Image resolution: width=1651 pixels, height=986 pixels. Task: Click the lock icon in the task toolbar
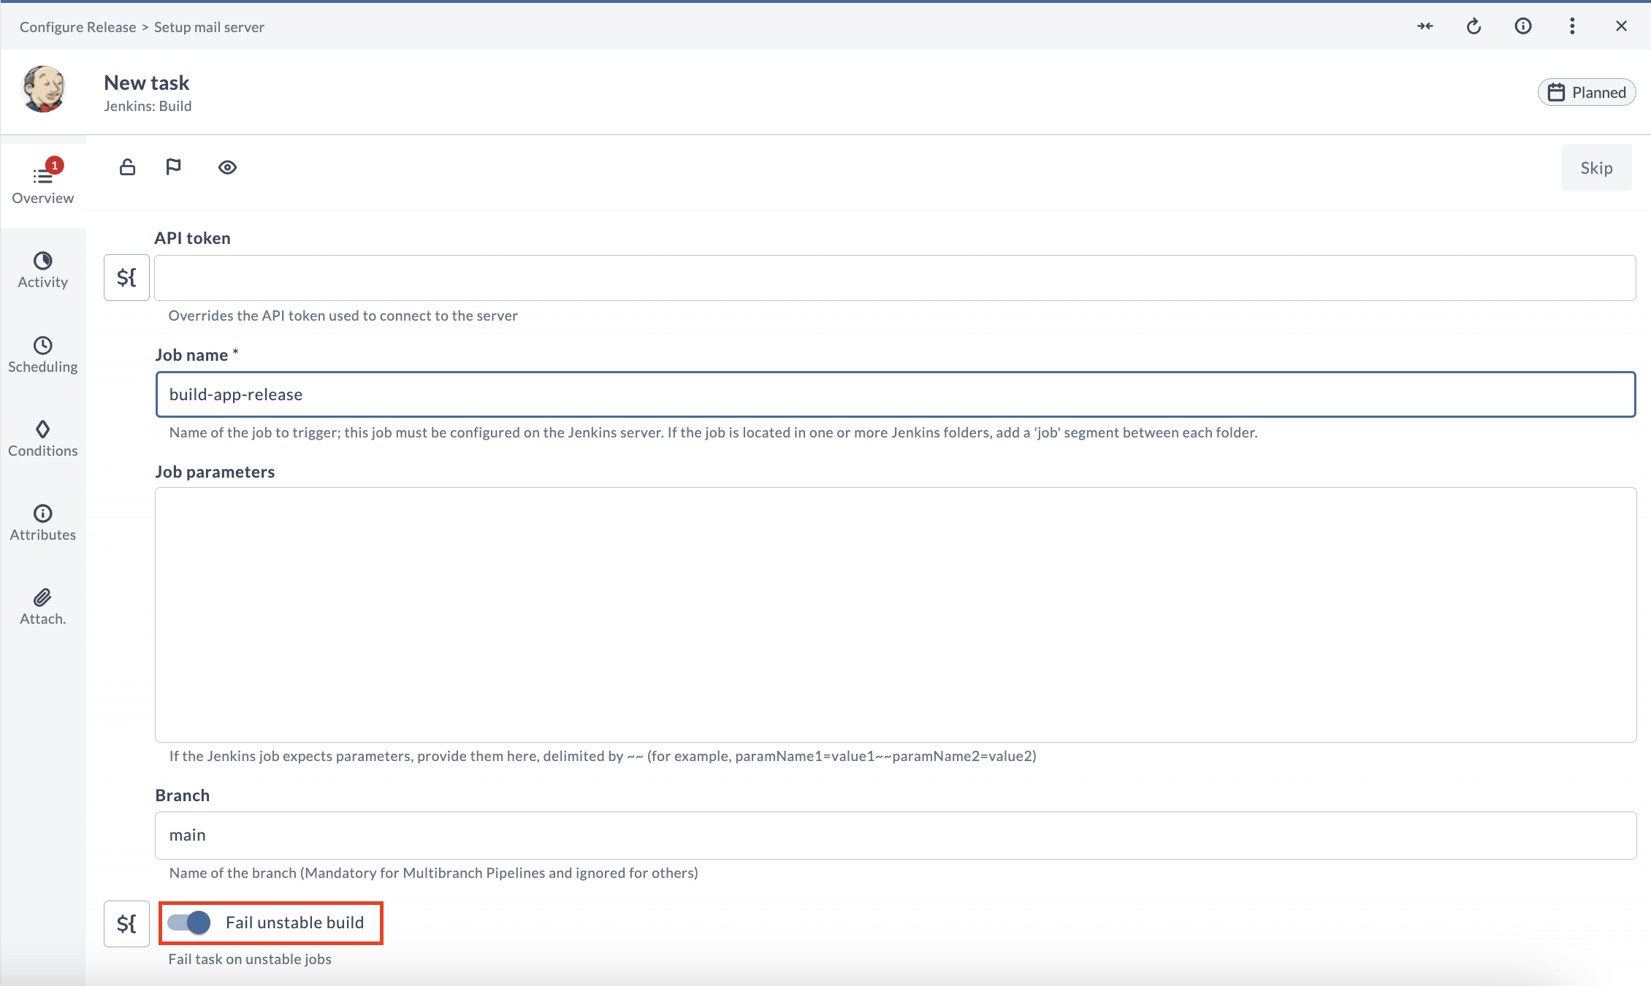127,167
